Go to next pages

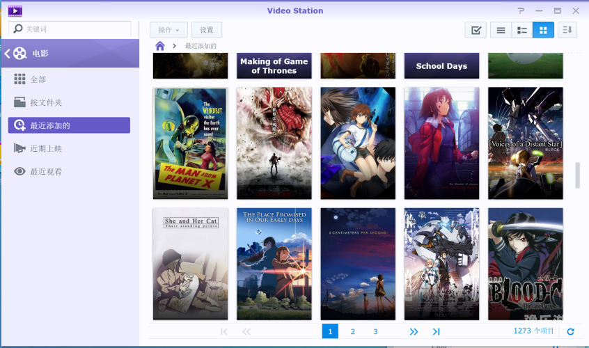414,331
